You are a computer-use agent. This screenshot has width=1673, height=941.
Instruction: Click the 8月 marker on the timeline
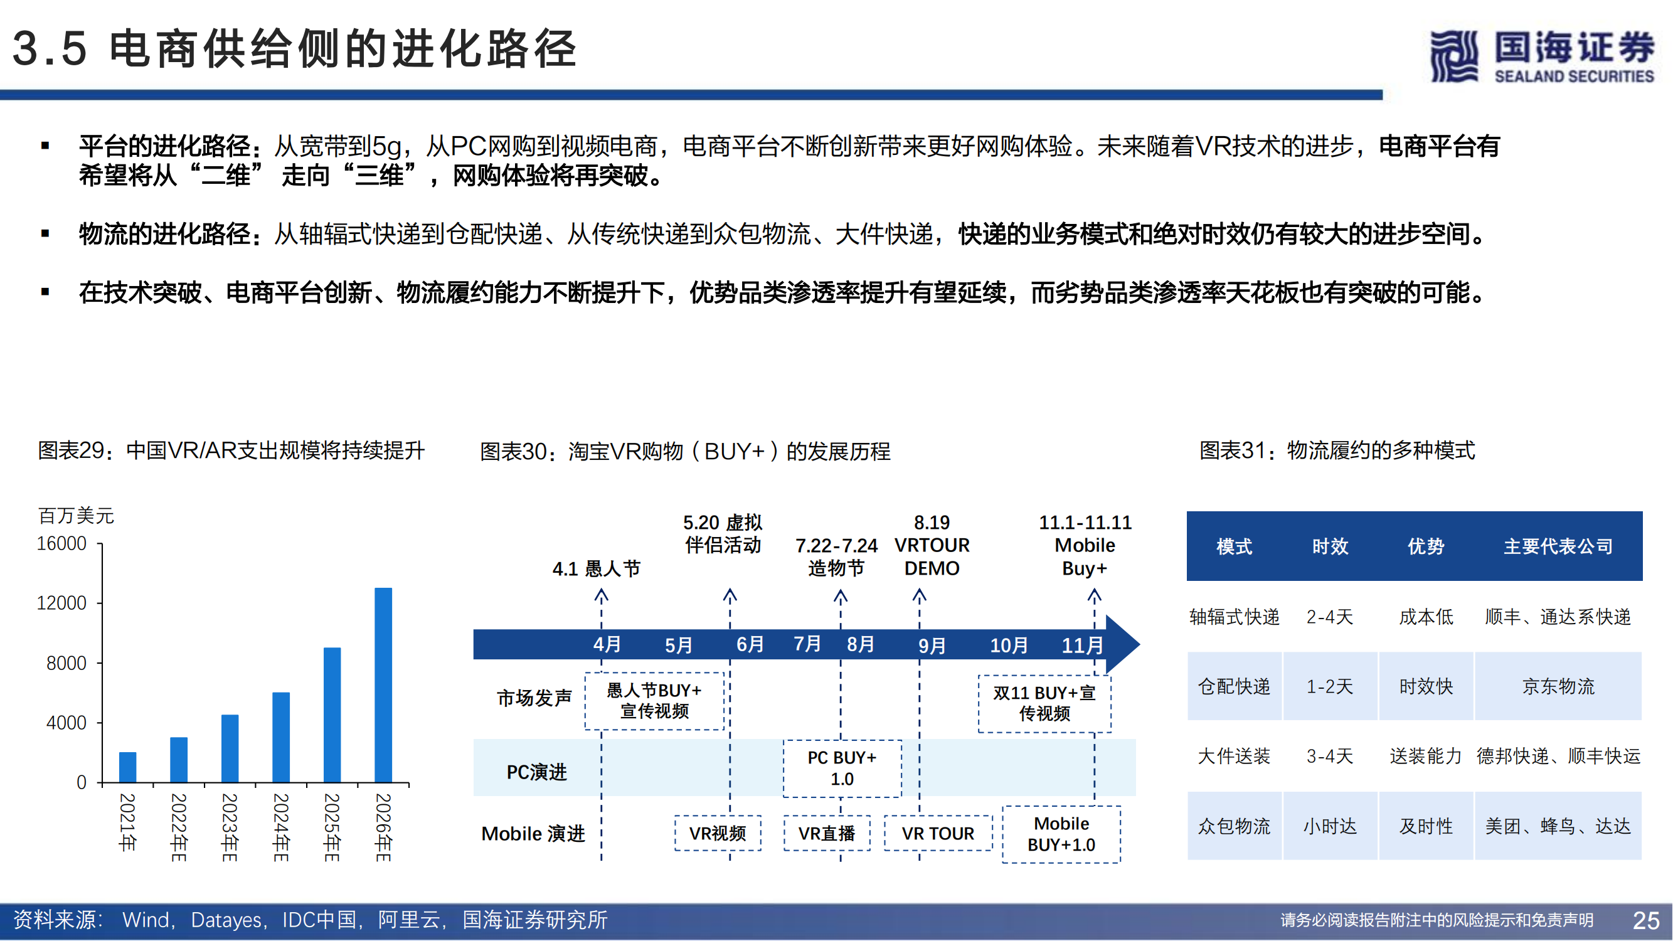point(861,645)
